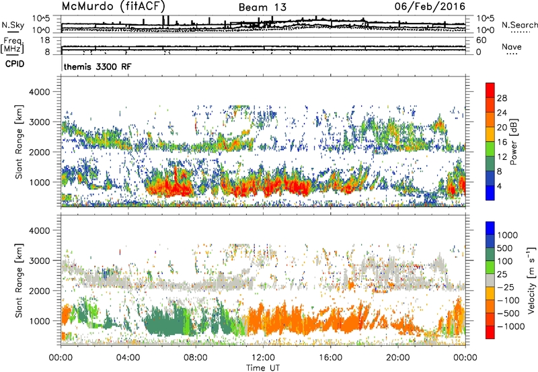Screen dimensions: 538x372
Task: Click the "3000" tick in the velocity panel
Action: pos(40,261)
